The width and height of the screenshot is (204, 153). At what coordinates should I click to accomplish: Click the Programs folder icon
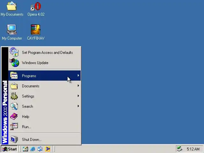pos(14,76)
